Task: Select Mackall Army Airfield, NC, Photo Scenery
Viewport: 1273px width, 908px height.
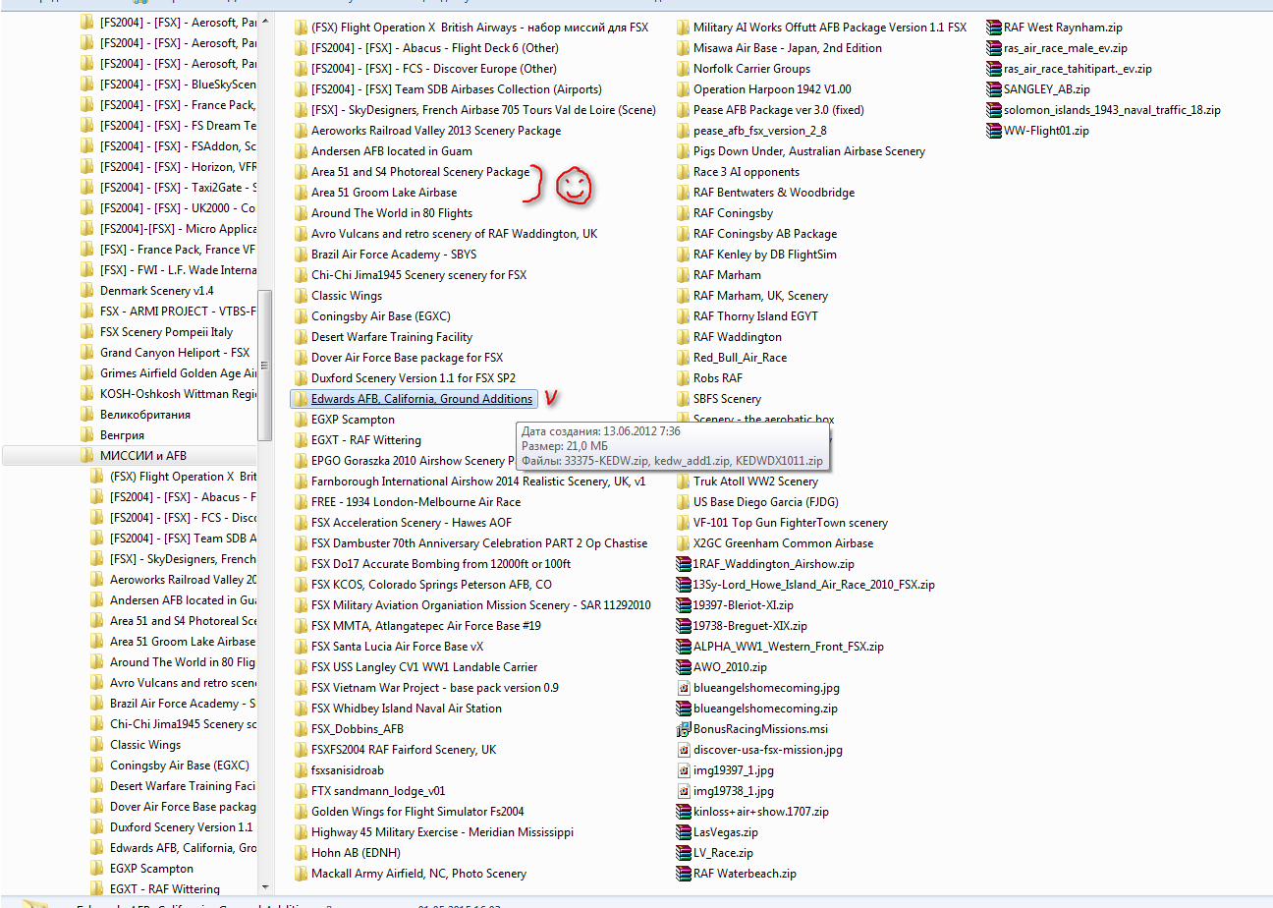Action: coord(418,874)
